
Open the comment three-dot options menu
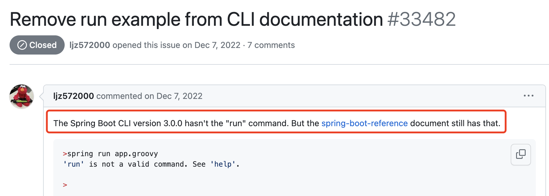coord(528,96)
